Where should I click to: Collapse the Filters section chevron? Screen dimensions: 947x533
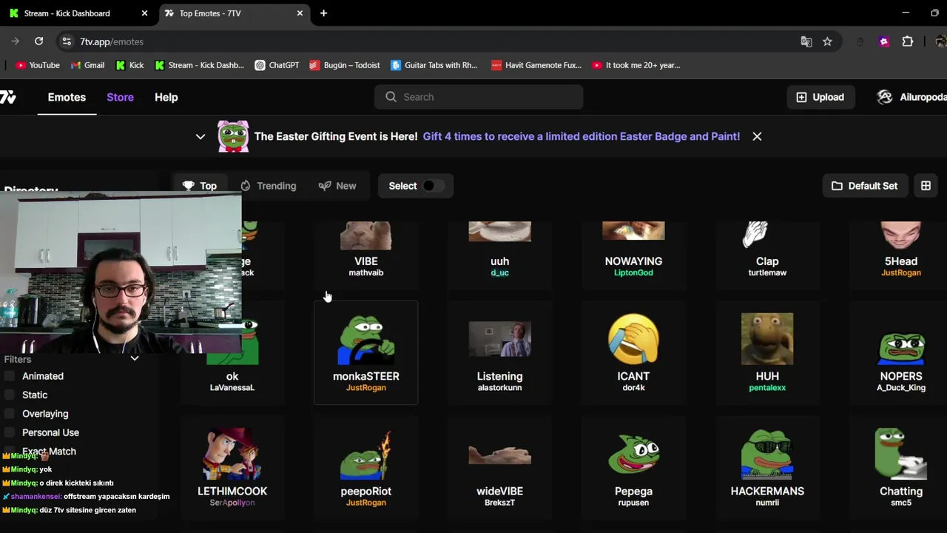pyautogui.click(x=135, y=358)
